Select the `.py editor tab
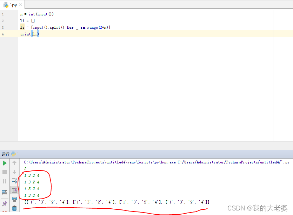Screen dimensions: 293x215 (x=12, y=5)
